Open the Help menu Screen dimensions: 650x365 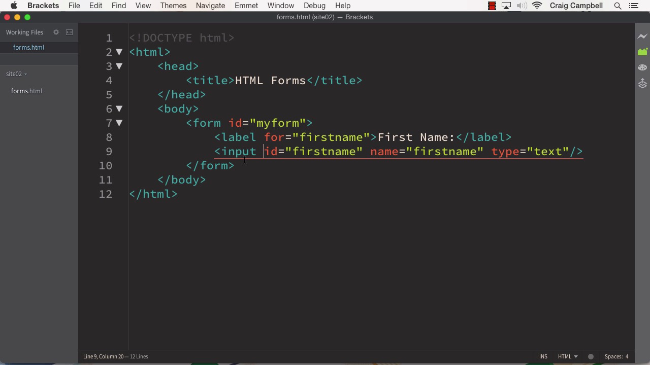point(343,6)
